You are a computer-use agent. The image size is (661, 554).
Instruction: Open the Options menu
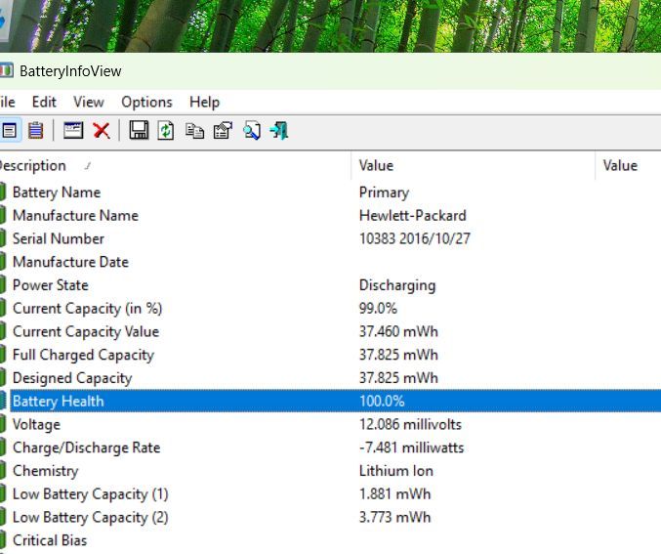coord(146,102)
